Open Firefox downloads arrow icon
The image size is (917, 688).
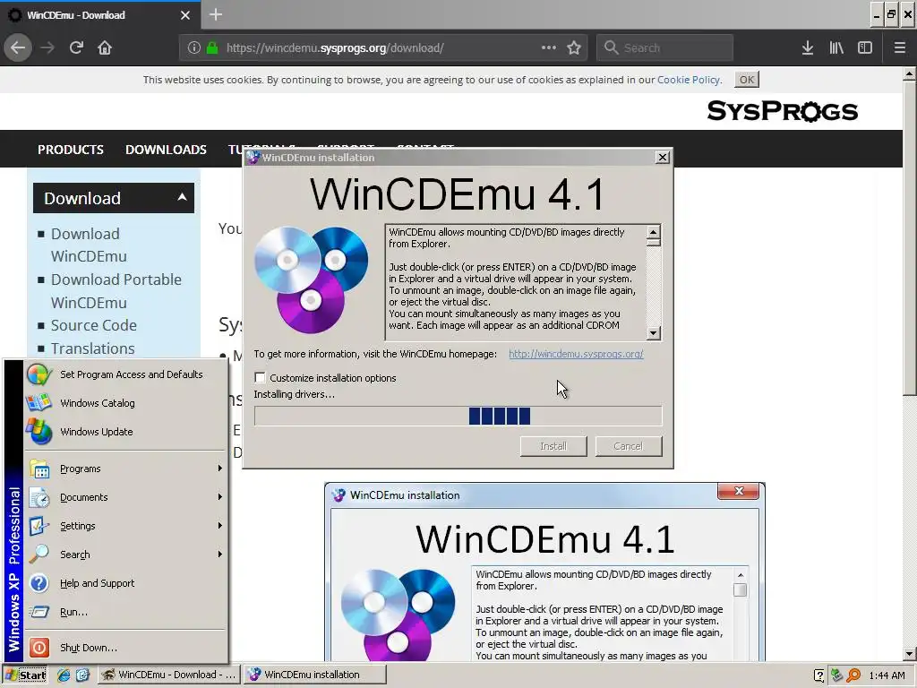[x=808, y=47]
